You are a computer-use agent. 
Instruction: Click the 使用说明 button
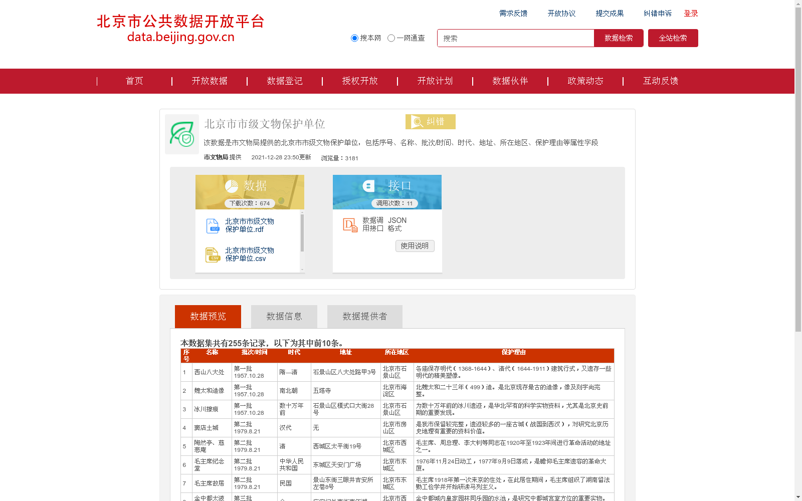pyautogui.click(x=415, y=246)
